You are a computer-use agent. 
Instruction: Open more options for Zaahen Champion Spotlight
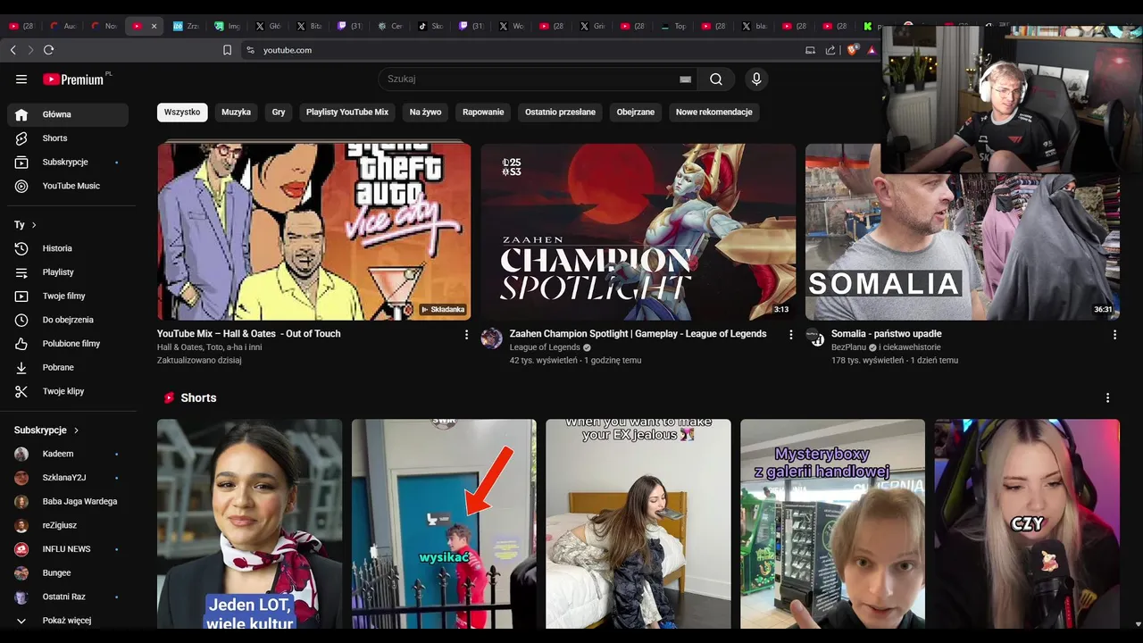(790, 334)
